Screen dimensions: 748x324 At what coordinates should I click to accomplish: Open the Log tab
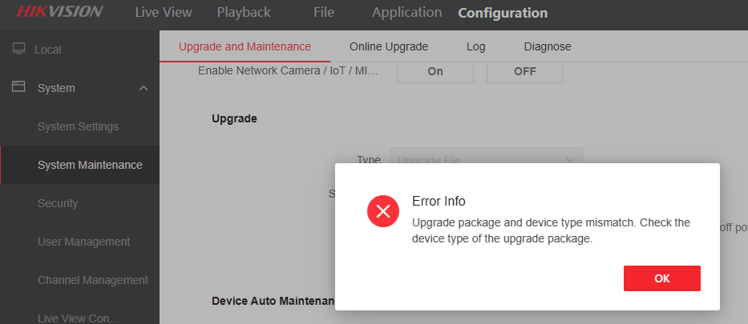(x=475, y=46)
